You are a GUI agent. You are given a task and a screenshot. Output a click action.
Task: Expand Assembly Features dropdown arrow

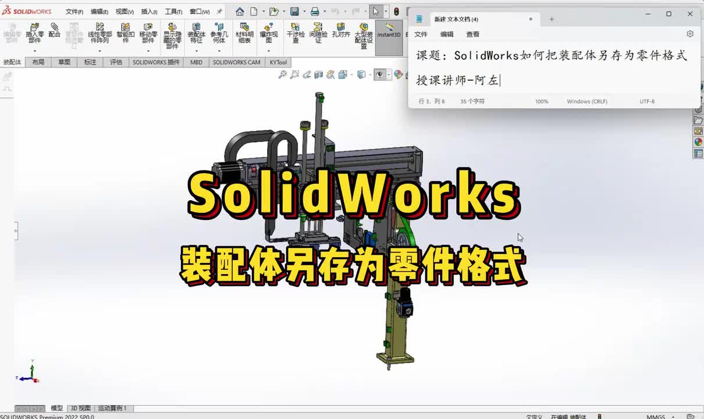click(196, 51)
